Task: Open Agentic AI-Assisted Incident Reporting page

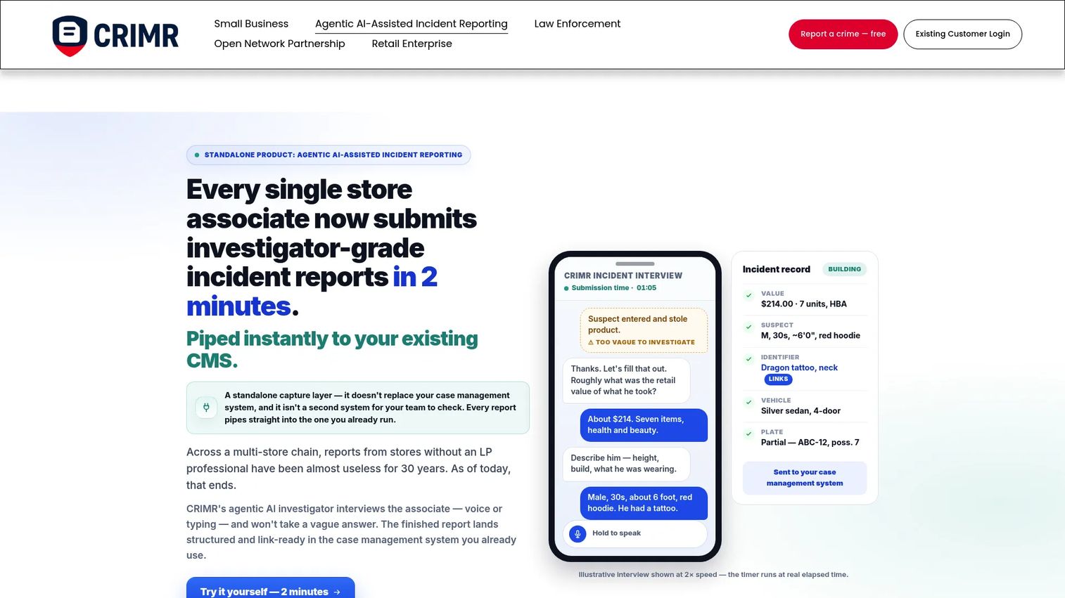Action: click(412, 24)
